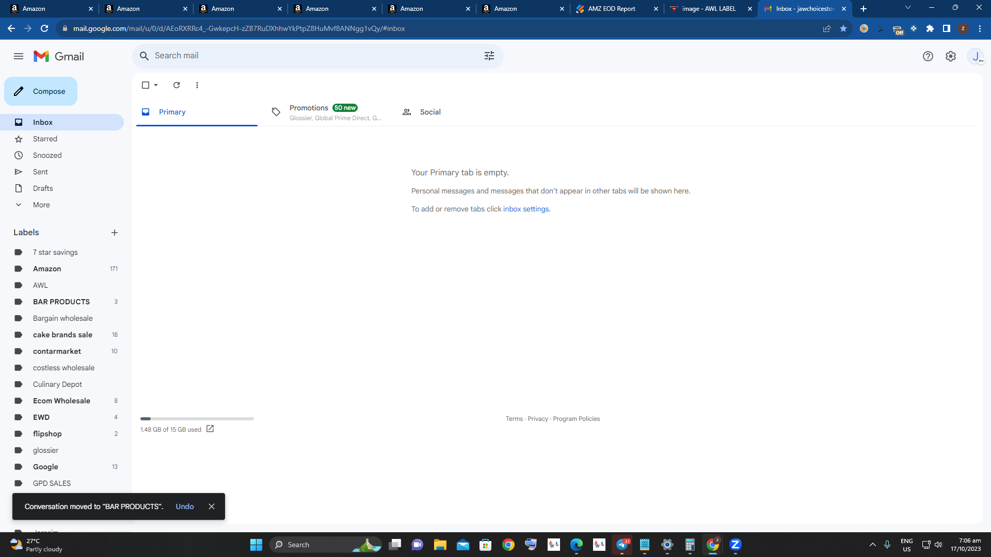Image resolution: width=991 pixels, height=557 pixels.
Task: Open the Terms link
Action: pyautogui.click(x=514, y=419)
